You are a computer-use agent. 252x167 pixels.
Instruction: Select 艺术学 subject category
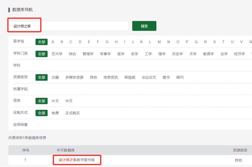tap(57, 54)
